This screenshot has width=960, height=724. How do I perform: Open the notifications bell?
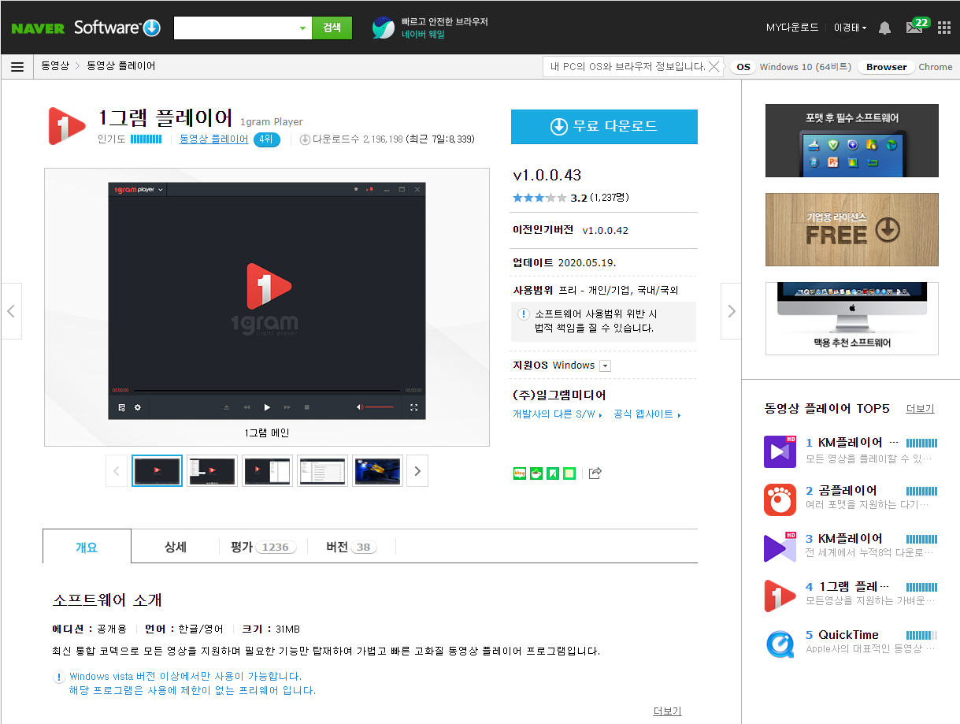[885, 28]
